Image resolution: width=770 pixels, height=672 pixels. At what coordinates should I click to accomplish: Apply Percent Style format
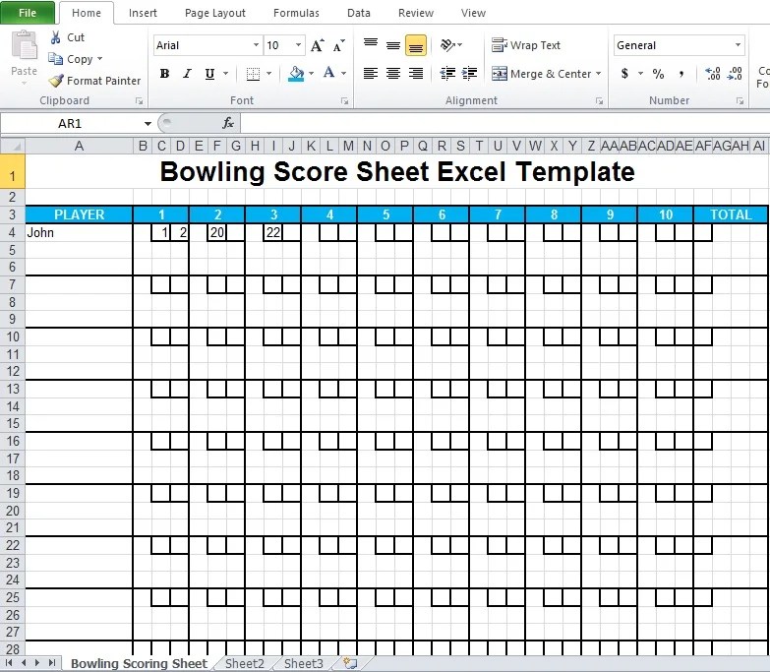pyautogui.click(x=658, y=74)
